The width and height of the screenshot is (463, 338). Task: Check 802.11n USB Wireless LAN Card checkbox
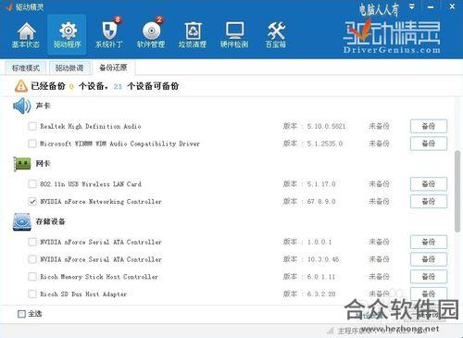click(32, 184)
